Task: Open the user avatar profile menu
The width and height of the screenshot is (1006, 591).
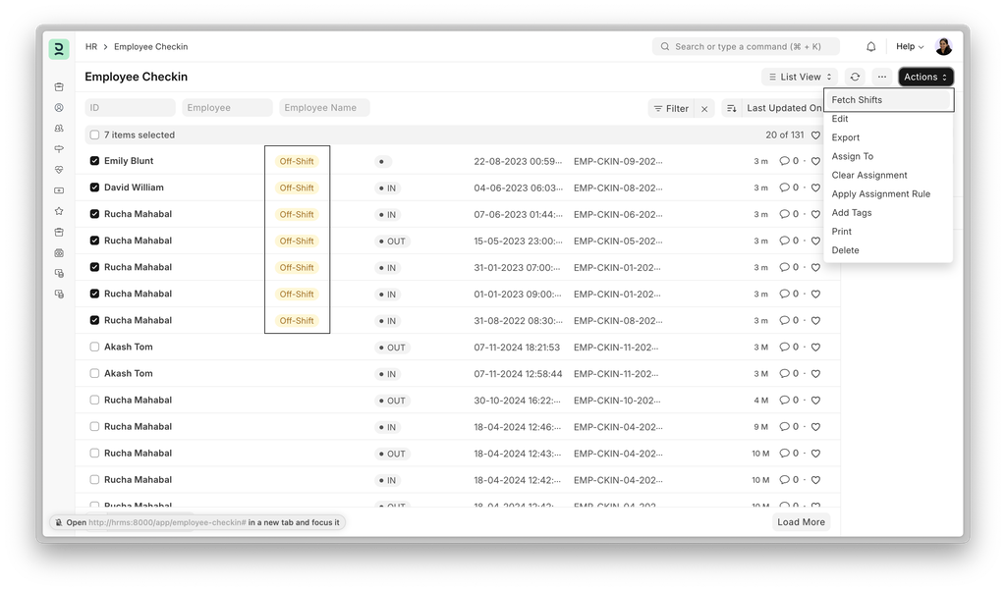Action: [x=943, y=46]
